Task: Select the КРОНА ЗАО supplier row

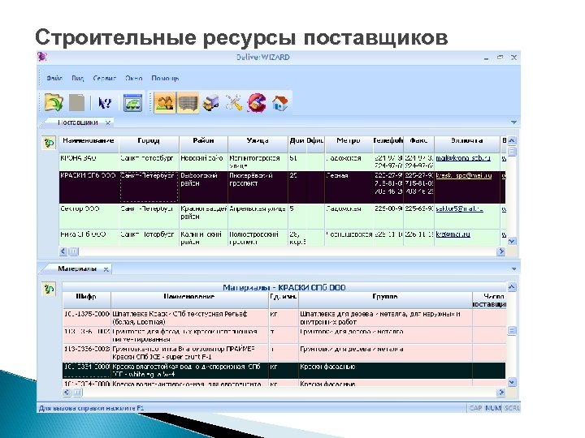Action: [x=282, y=161]
